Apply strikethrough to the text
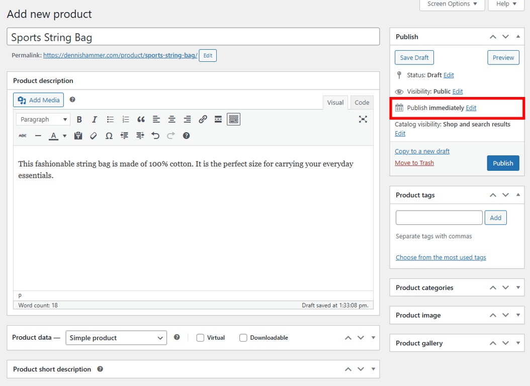This screenshot has height=386, width=530. [22, 135]
